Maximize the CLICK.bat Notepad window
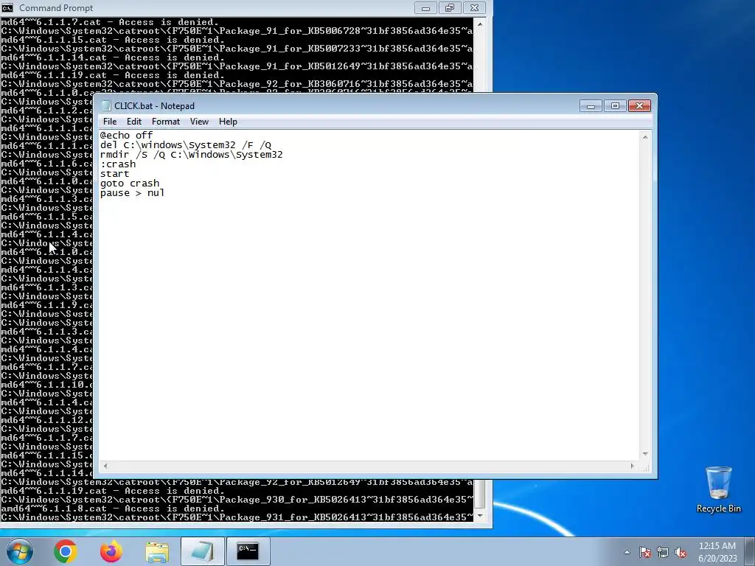 [615, 106]
